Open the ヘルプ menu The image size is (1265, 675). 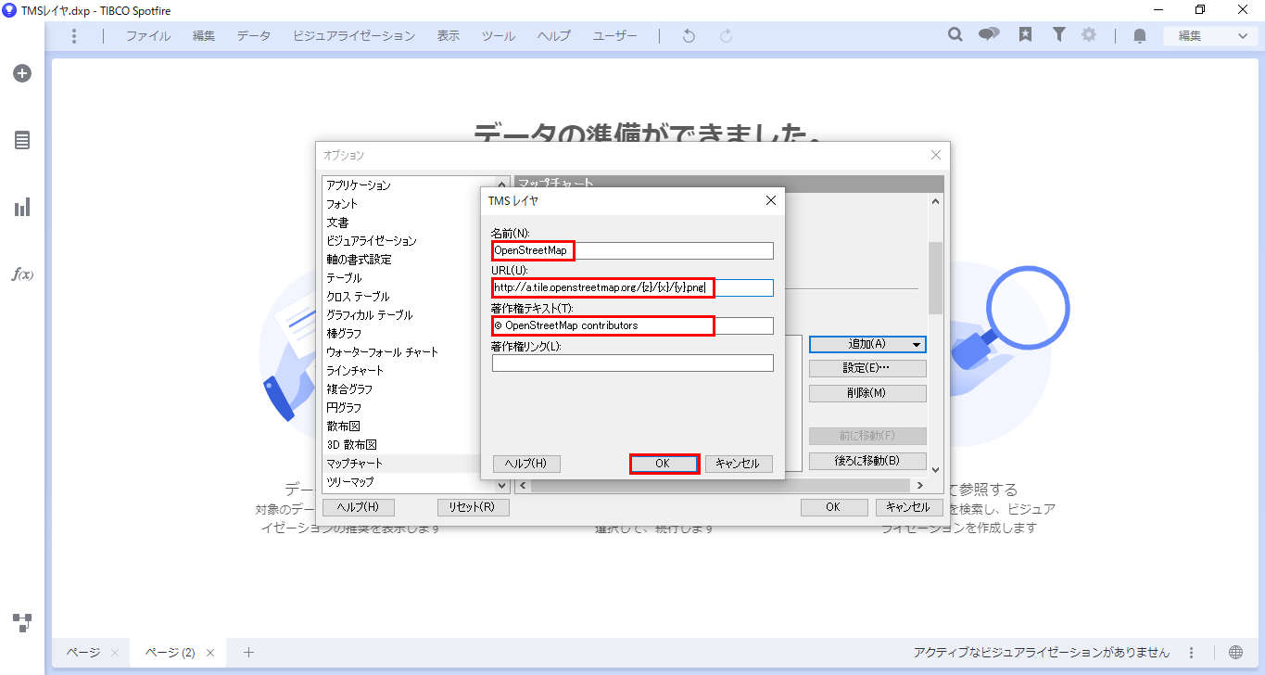tap(554, 36)
